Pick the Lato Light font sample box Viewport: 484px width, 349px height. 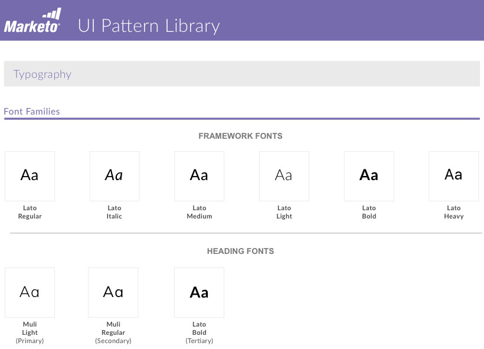point(284,176)
